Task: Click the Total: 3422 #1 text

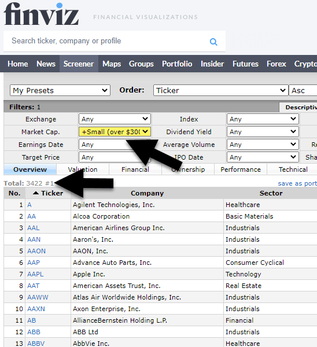Action: (29, 183)
